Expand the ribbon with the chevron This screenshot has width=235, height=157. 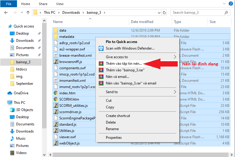224,4
